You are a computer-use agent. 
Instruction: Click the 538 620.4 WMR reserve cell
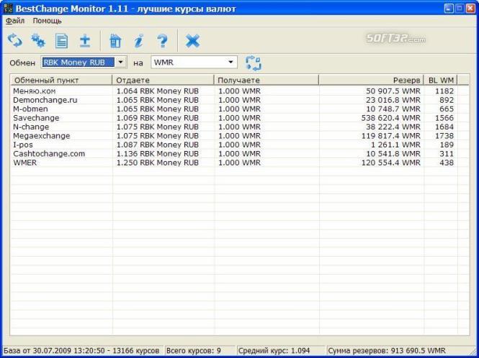tap(390, 118)
